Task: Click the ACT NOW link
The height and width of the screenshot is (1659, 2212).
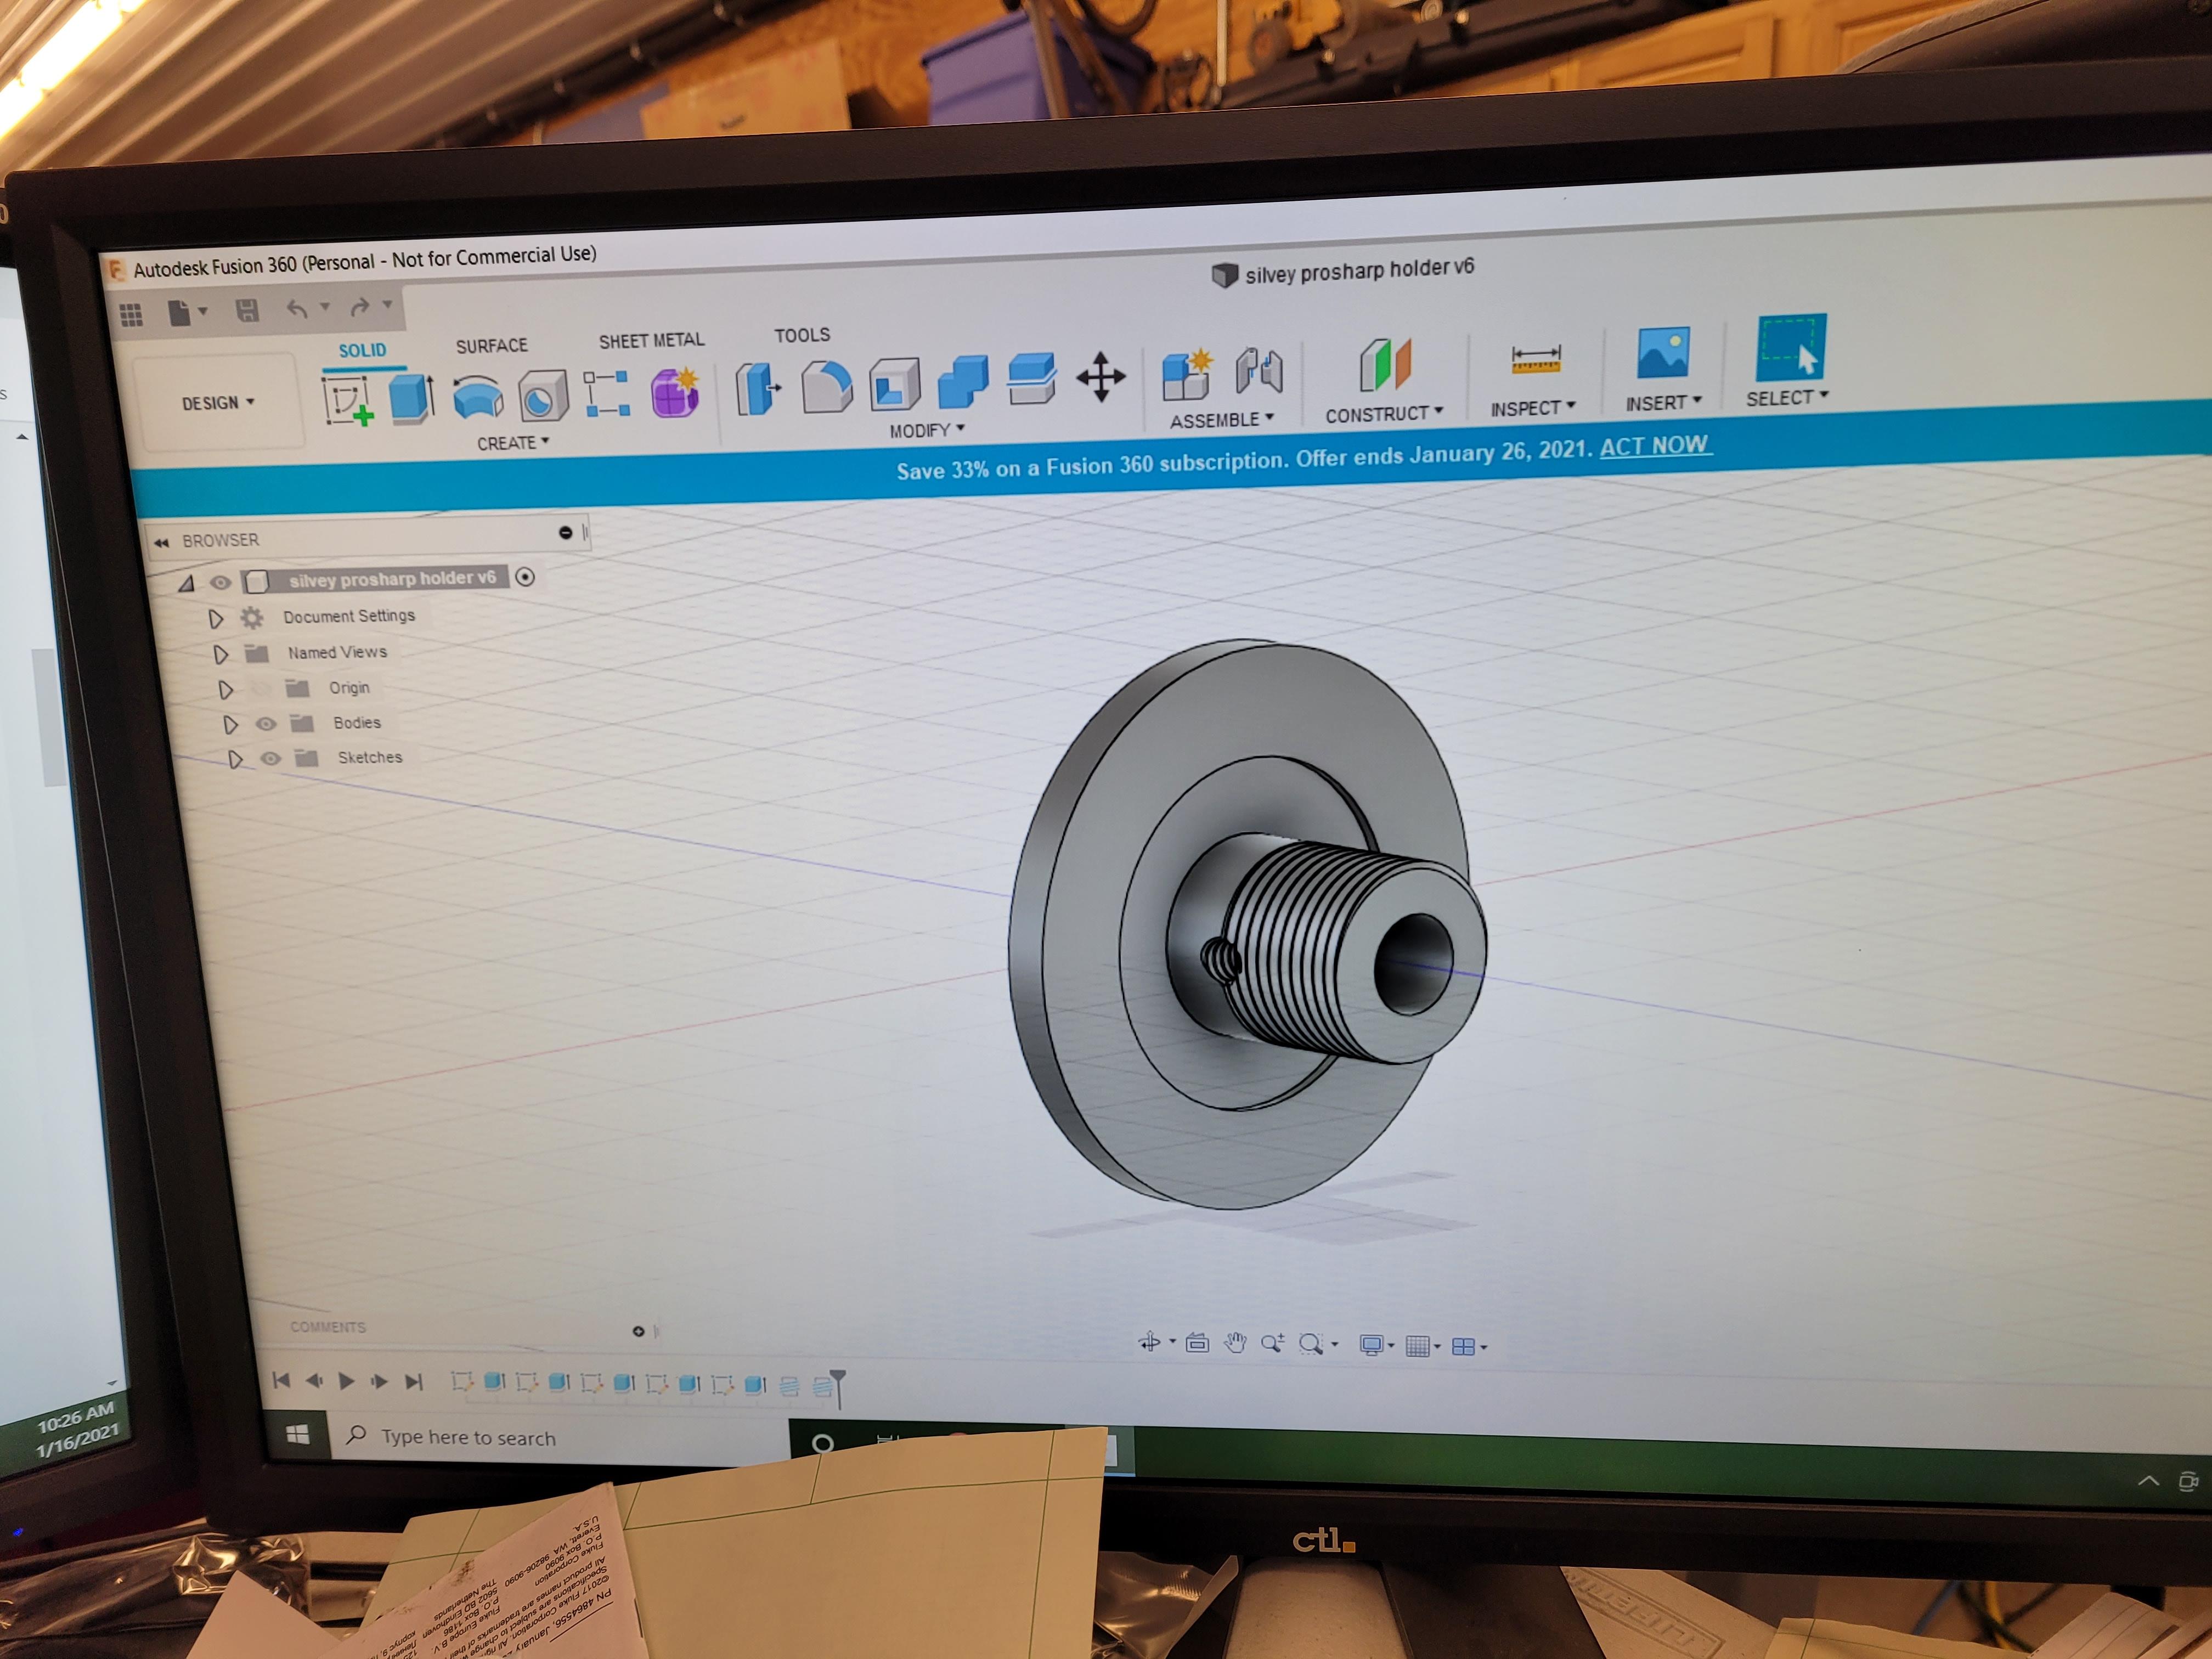Action: click(1654, 446)
